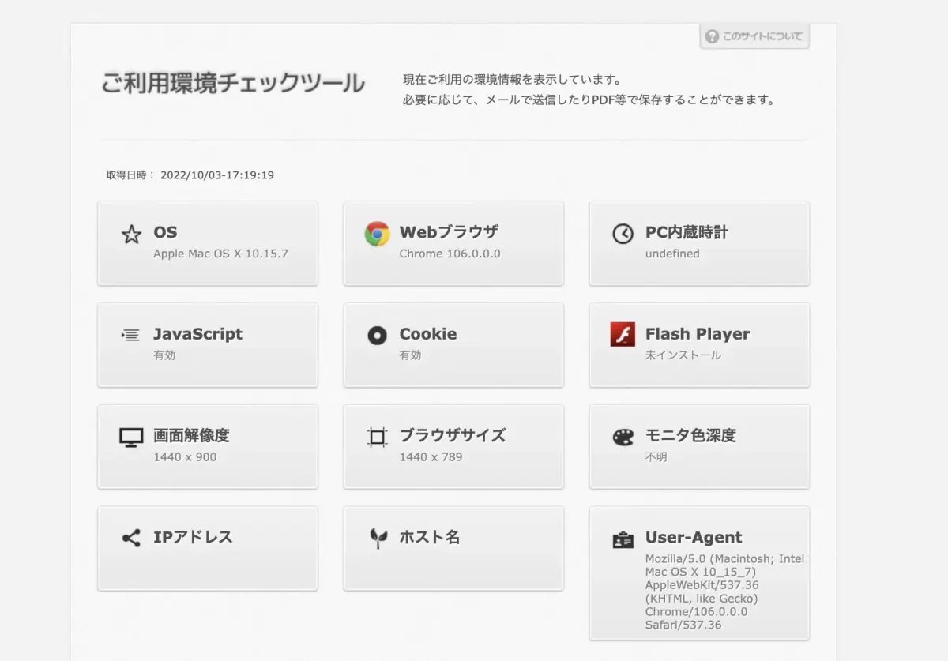Click the Chrome 106.0.0.0 version text

[x=450, y=254]
